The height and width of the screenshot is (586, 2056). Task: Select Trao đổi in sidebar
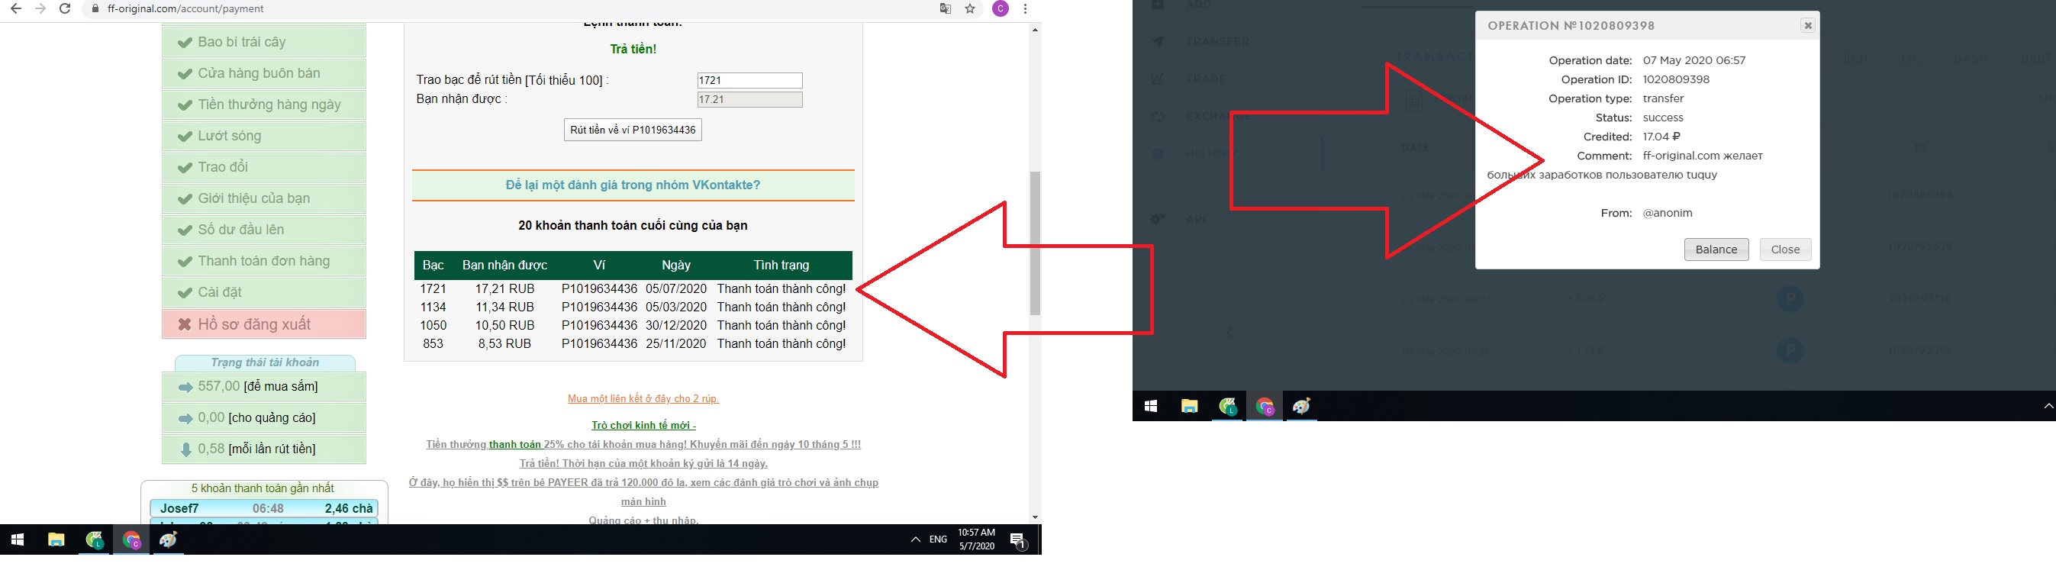pos(264,167)
